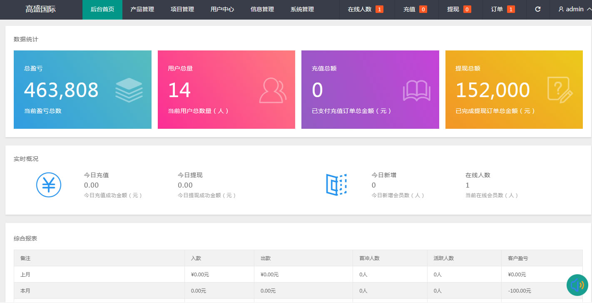Select the 后台首页 tab
The height and width of the screenshot is (303, 592).
click(102, 9)
